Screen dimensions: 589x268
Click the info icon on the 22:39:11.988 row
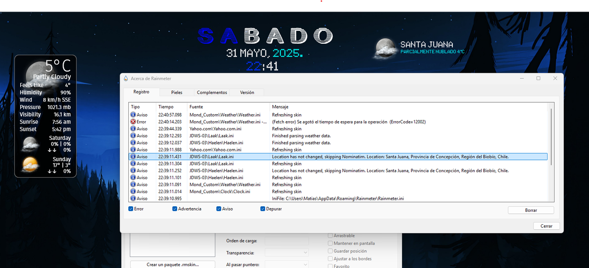pos(133,150)
